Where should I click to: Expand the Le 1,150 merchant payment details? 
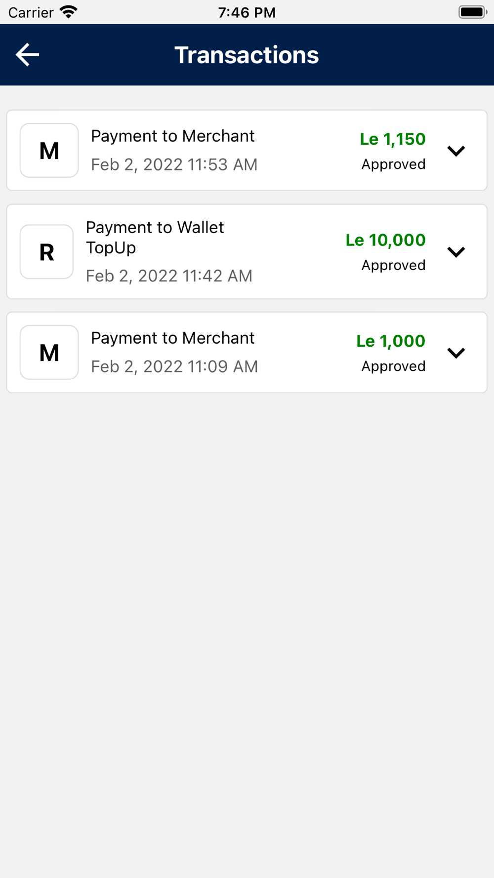456,151
